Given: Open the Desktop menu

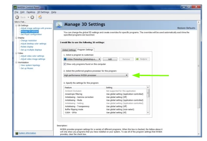Looking at the screenshot, I should tap(31, 12).
